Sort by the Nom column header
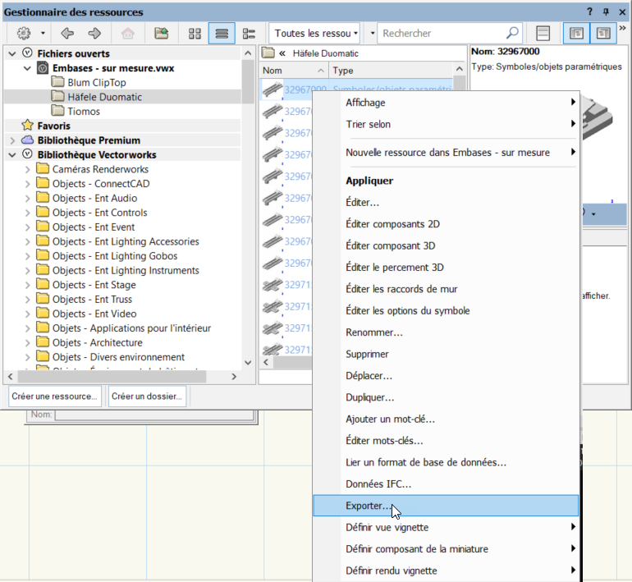This screenshot has height=582, width=632. 294,71
